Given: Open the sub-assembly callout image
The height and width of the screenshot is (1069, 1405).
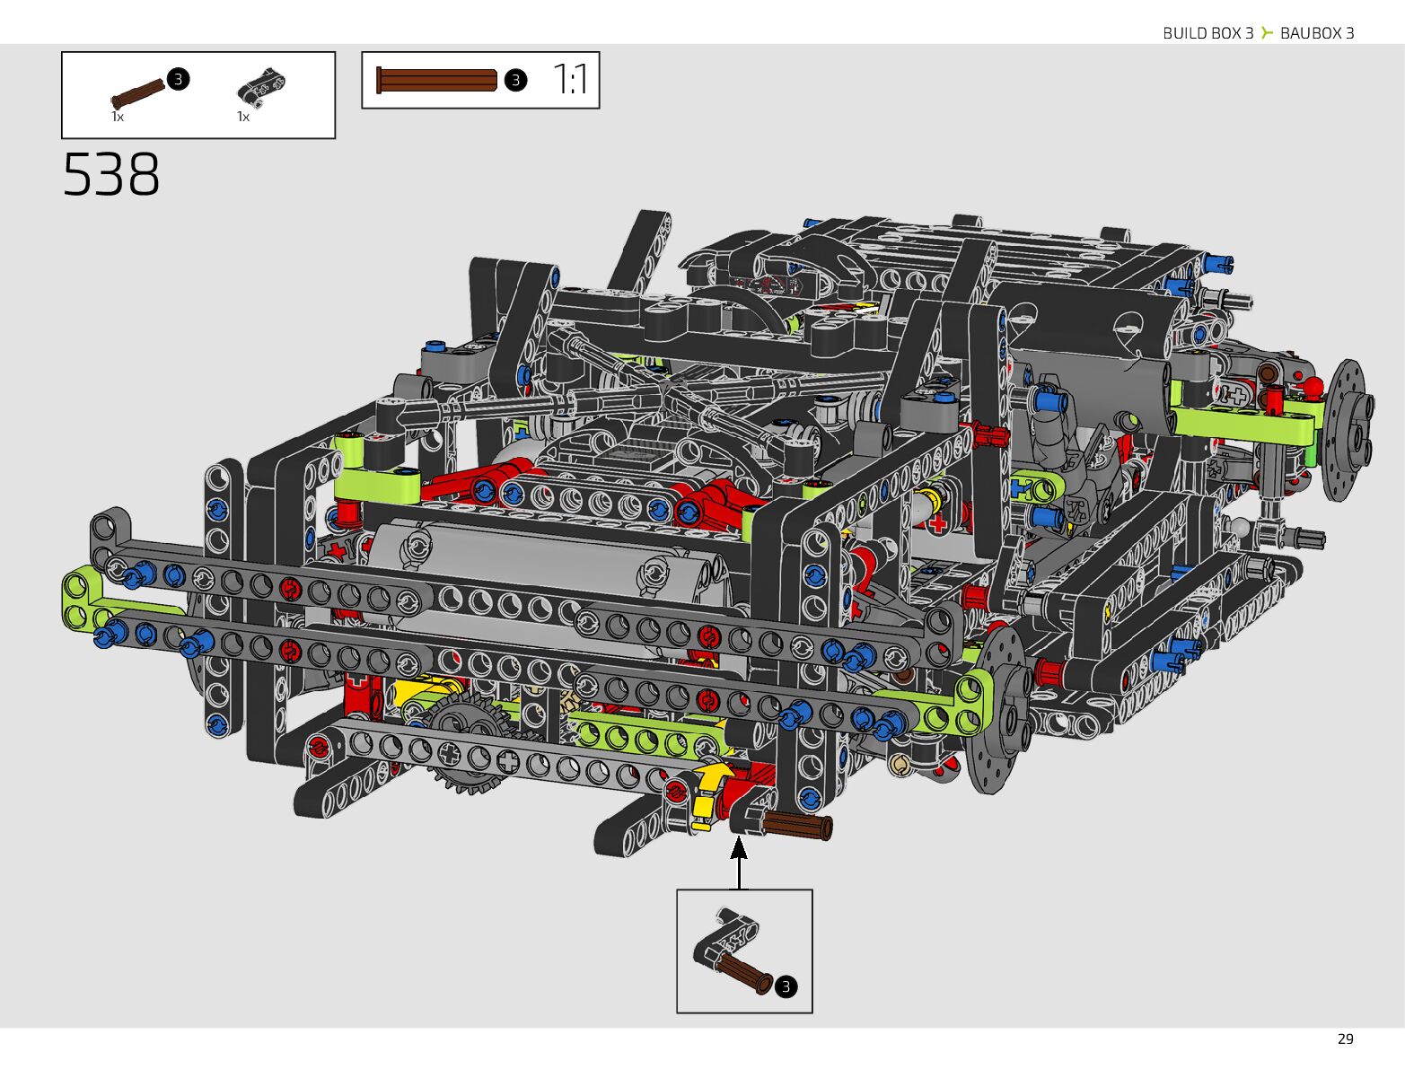Looking at the screenshot, I should pyautogui.click(x=743, y=950).
